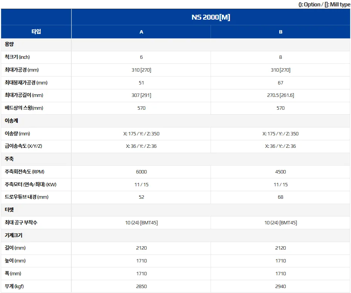Click the 이송량 (mm) label
351x293 pixels.
click(x=17, y=133)
